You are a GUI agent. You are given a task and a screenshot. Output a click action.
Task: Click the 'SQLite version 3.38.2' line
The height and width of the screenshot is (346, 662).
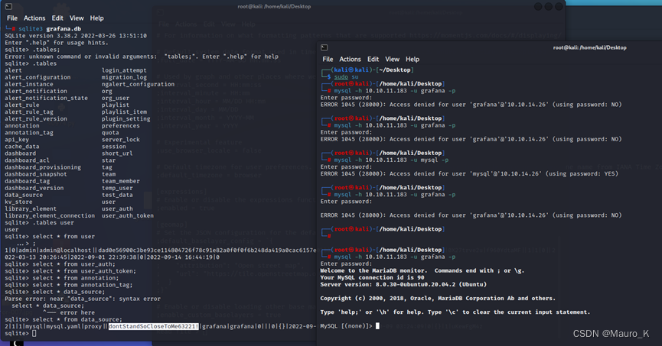click(76, 36)
